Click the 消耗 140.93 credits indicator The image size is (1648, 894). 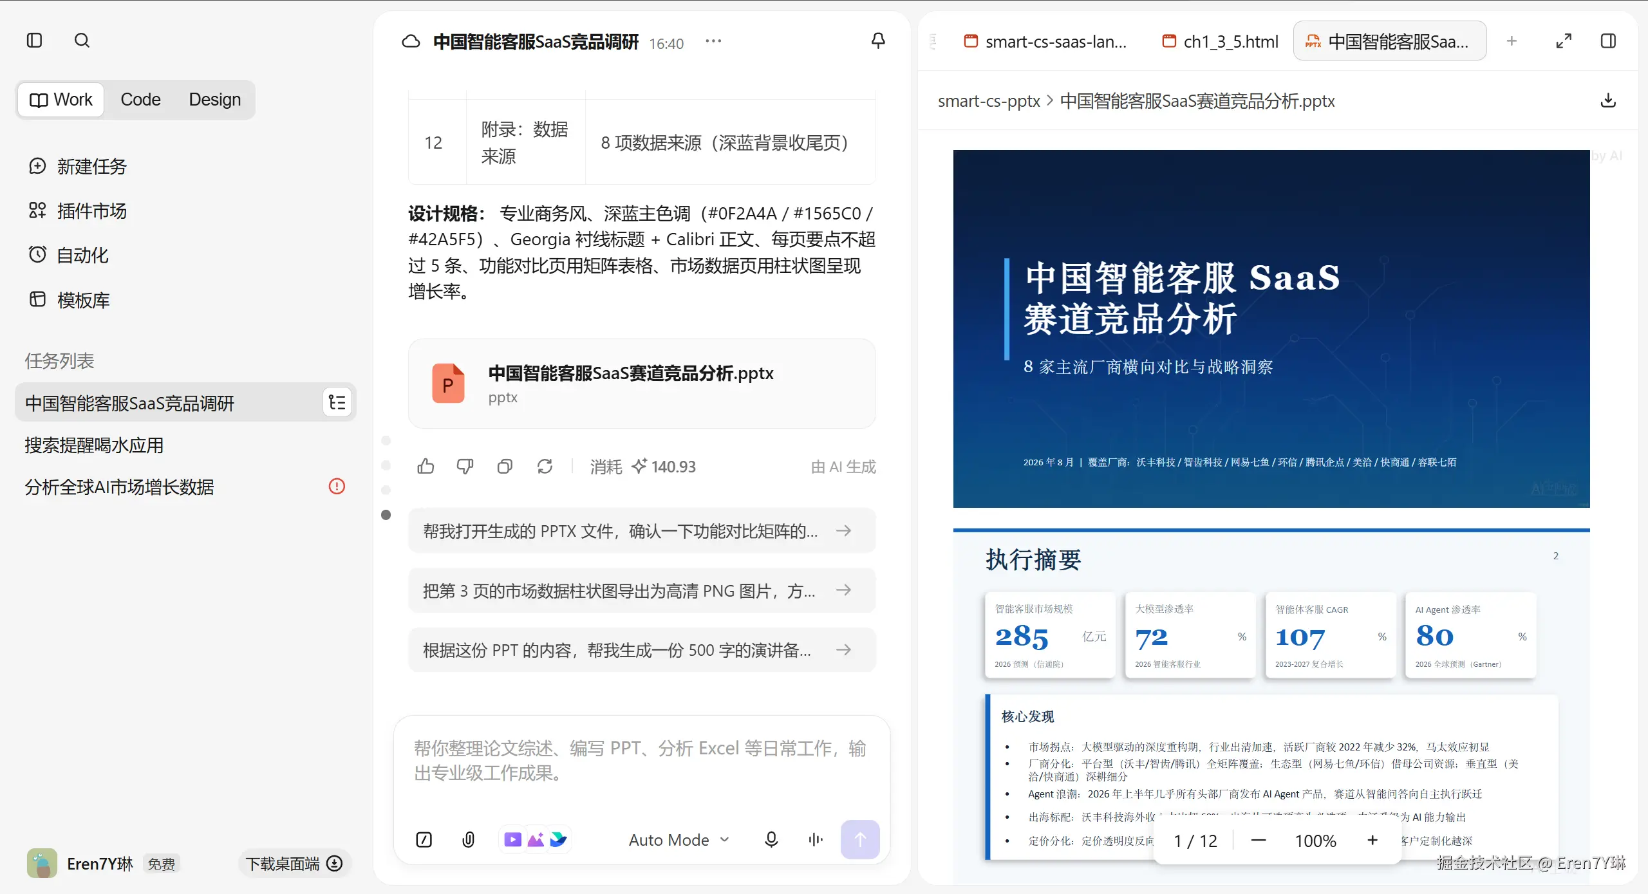click(643, 467)
